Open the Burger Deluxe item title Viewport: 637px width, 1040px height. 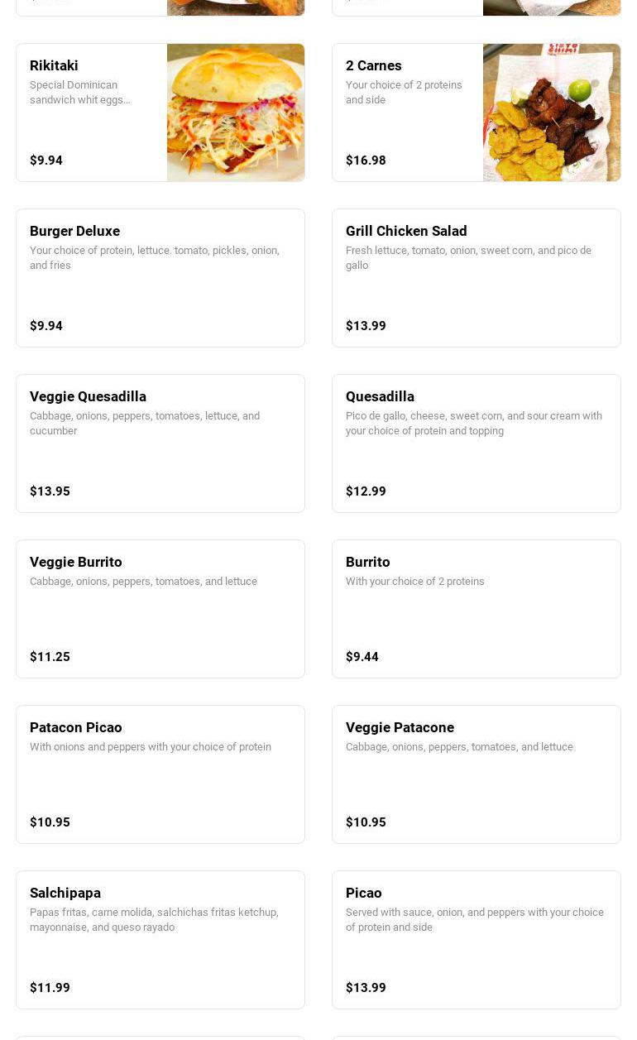click(74, 231)
